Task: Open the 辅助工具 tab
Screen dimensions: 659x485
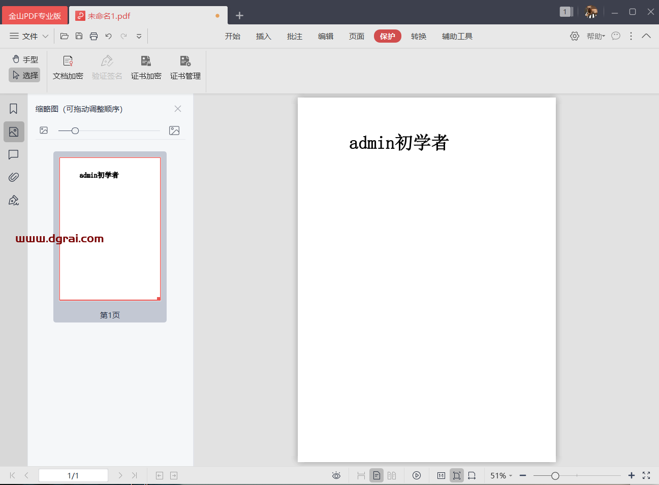Action: pos(457,36)
